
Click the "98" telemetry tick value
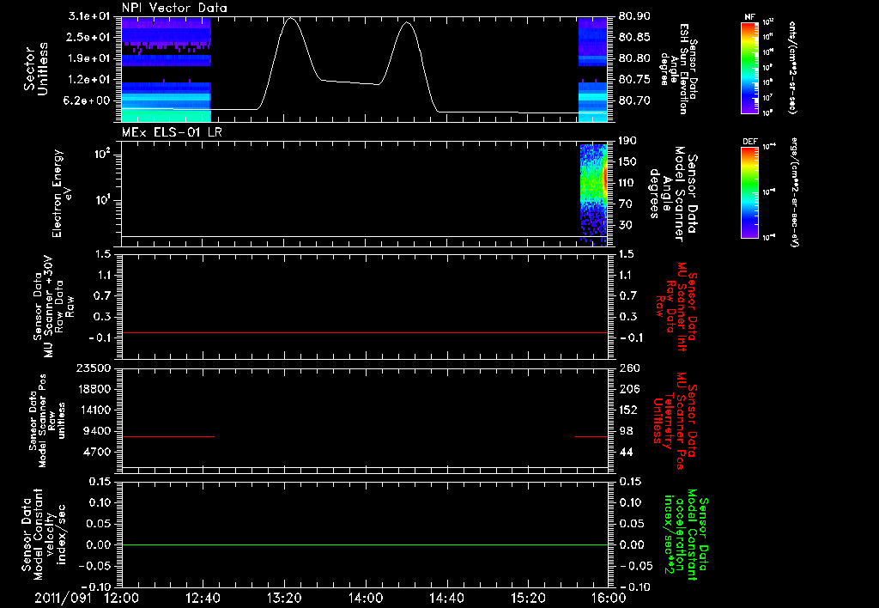tap(626, 431)
